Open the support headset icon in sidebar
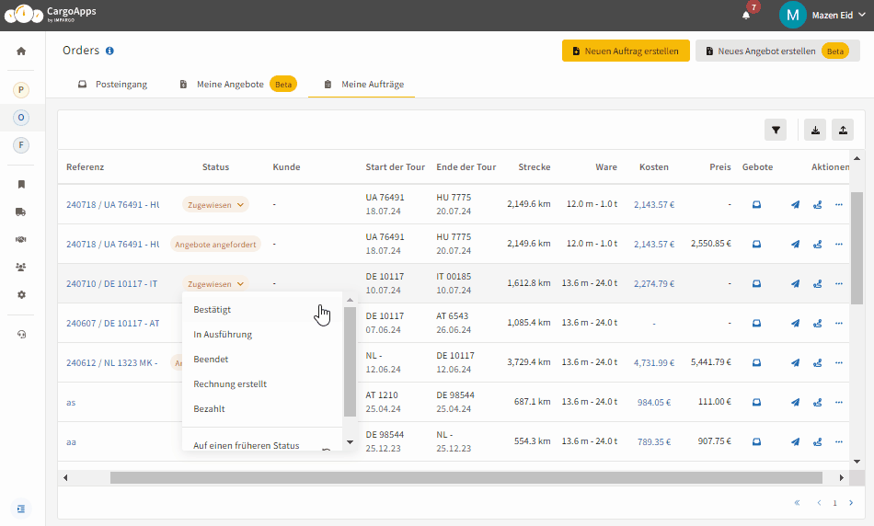Image resolution: width=874 pixels, height=526 pixels. [21, 335]
